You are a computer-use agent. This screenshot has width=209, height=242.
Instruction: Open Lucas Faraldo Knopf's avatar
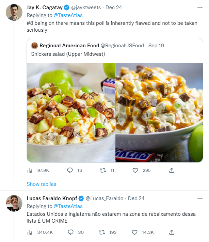[x=14, y=204]
